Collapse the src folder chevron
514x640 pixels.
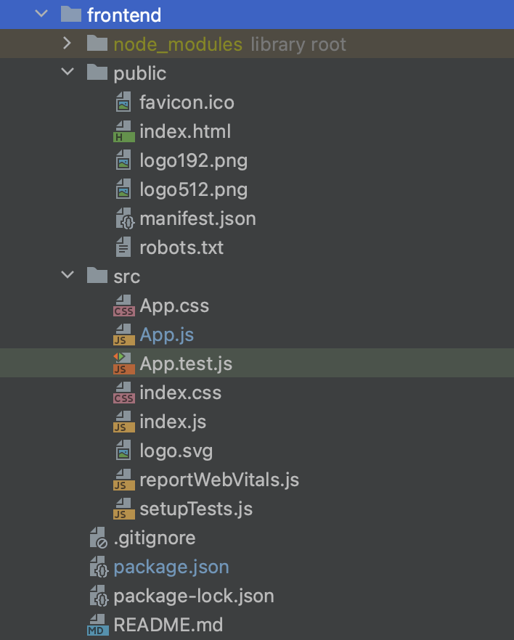click(68, 276)
